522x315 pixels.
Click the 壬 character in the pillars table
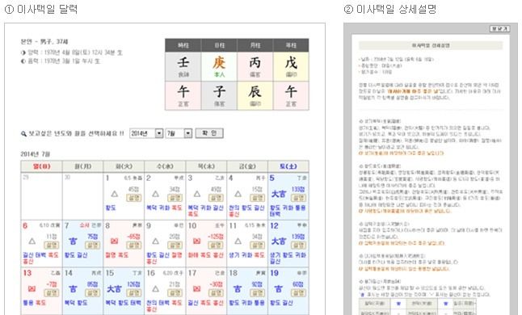tap(183, 62)
